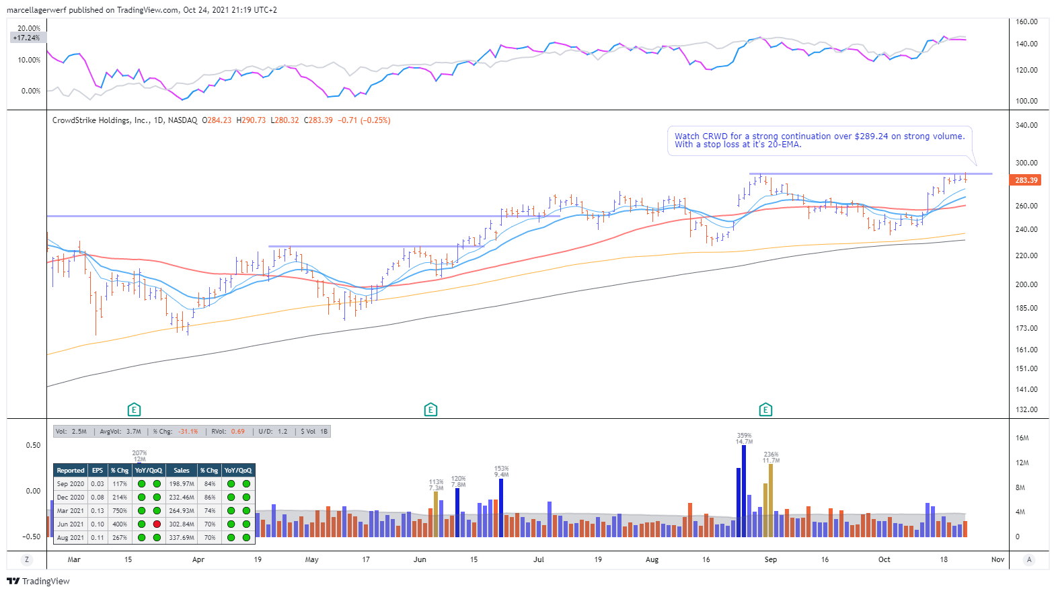
Task: Click the current price label 283.39
Action: click(x=1026, y=180)
